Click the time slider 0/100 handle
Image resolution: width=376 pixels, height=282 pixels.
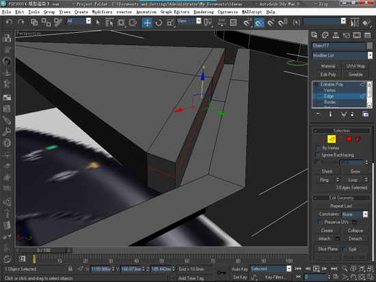(43, 250)
